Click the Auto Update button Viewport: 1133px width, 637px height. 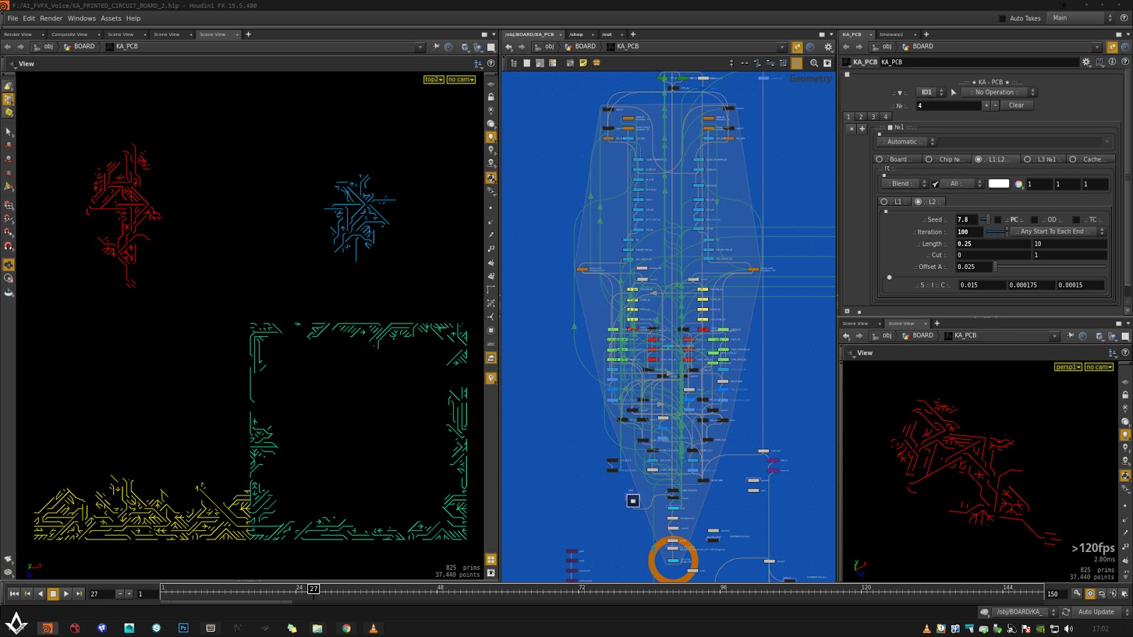(1095, 612)
